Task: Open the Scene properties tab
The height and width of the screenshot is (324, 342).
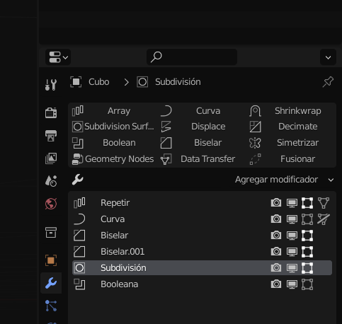Action: pyautogui.click(x=51, y=181)
